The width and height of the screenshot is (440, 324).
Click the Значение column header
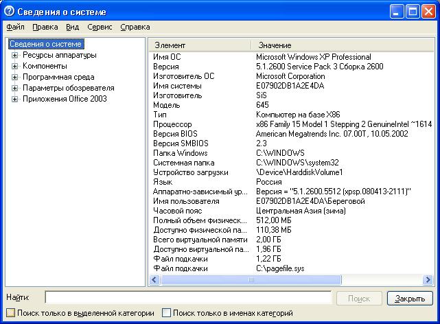pos(342,45)
